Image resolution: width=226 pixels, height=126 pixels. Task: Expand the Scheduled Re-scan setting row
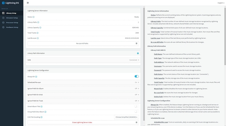coord(83,82)
